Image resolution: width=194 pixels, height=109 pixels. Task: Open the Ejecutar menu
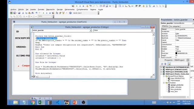click(60, 9)
